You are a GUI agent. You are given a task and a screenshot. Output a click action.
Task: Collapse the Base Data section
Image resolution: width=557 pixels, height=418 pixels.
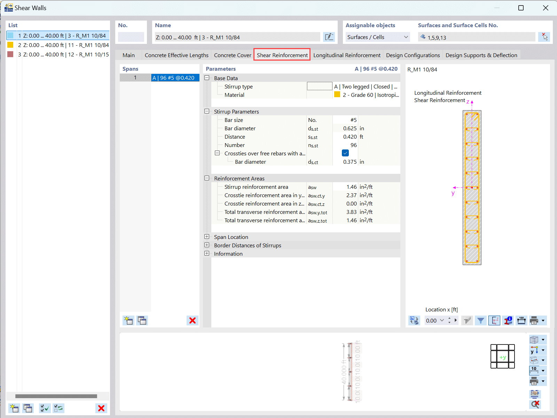tap(207, 78)
